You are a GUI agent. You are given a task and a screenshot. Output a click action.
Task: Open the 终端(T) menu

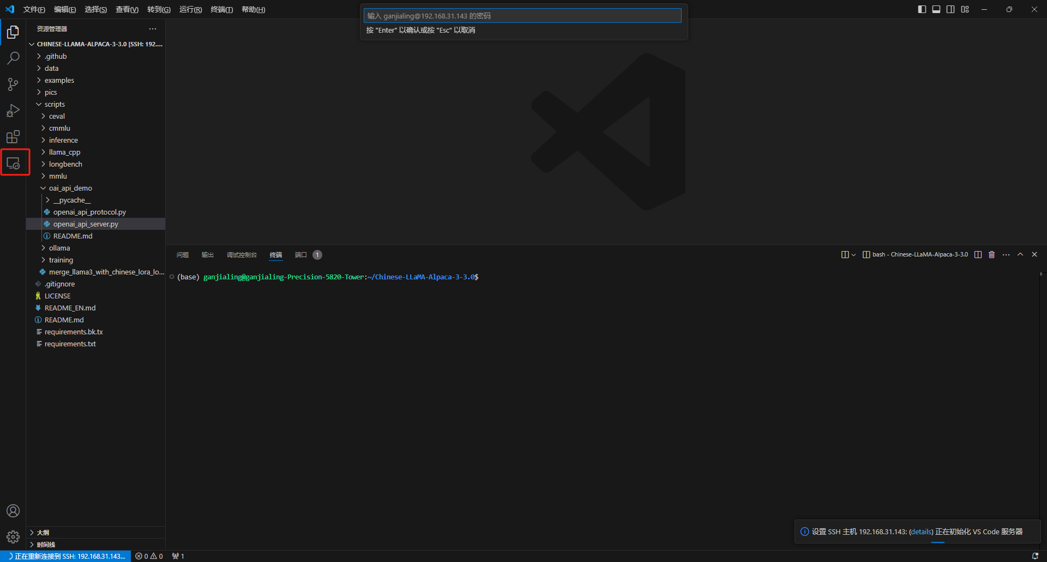click(222, 9)
